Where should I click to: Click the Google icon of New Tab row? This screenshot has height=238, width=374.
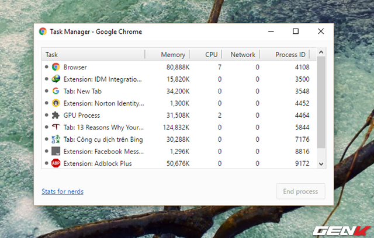point(56,91)
